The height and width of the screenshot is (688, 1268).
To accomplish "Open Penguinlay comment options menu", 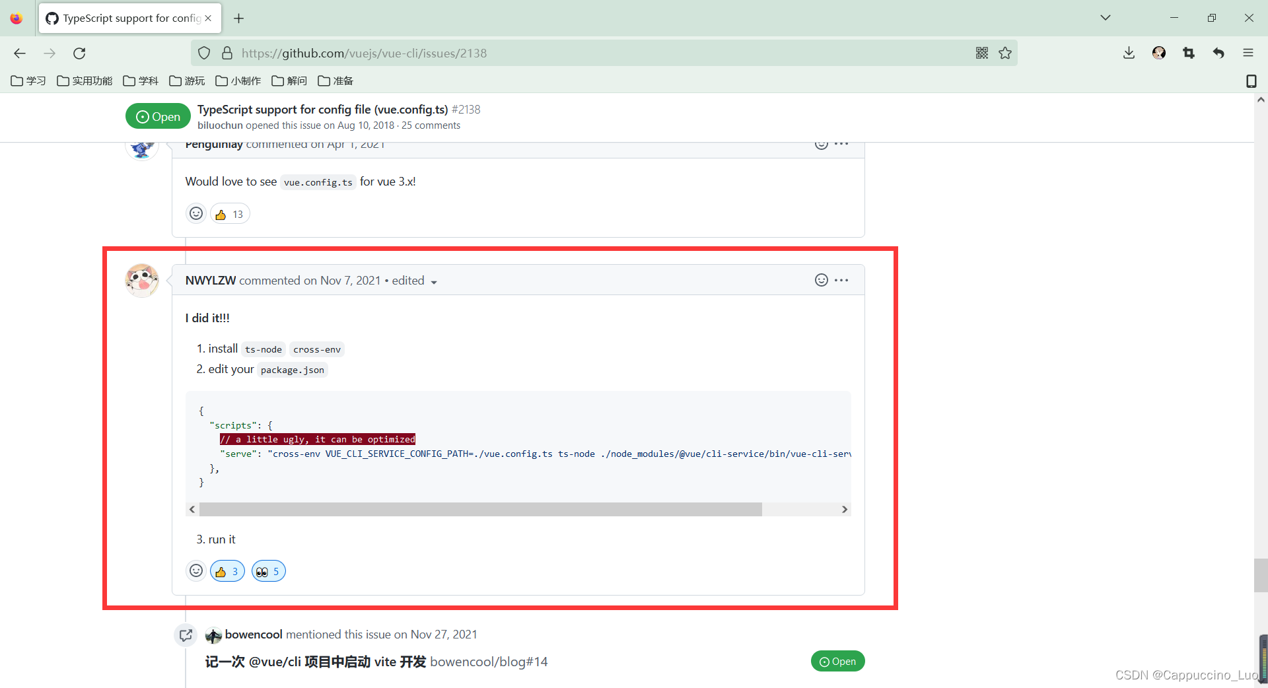I will pos(841,145).
